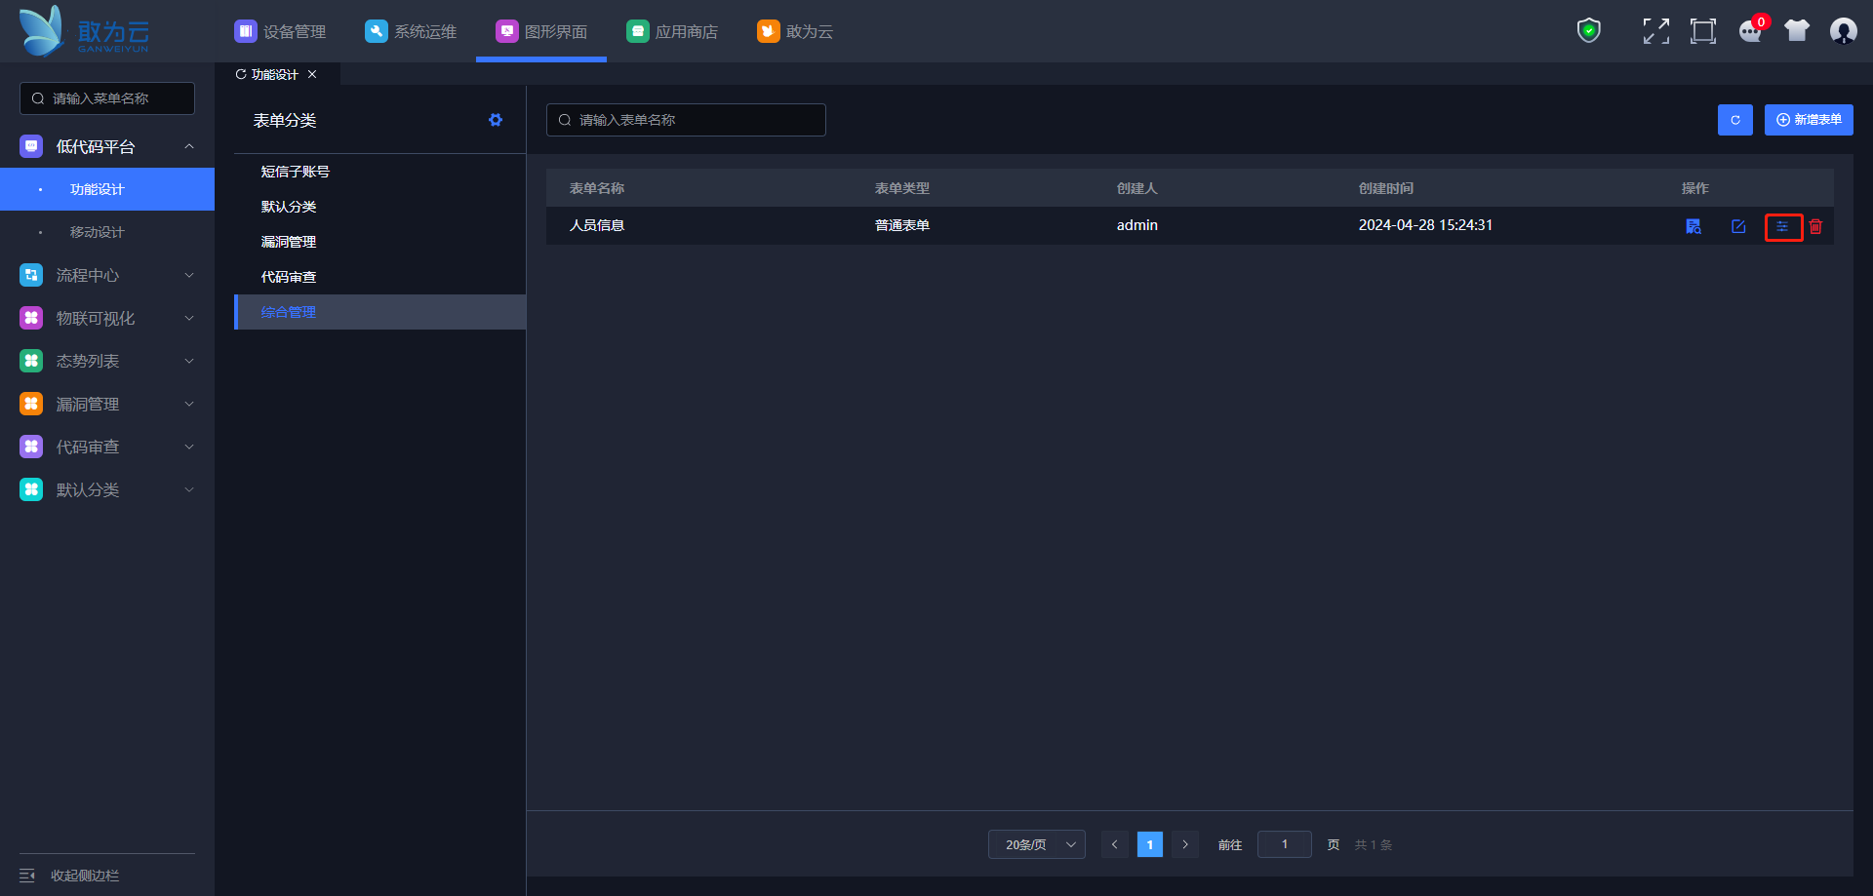Open 人员信息 form settings icon

pos(1782,226)
